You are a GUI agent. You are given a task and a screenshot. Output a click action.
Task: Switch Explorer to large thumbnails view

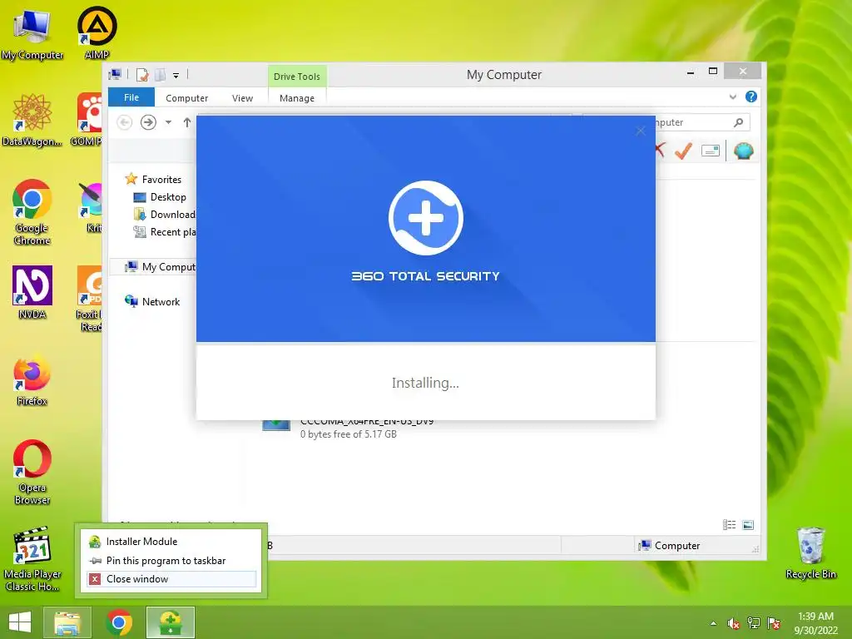click(748, 524)
